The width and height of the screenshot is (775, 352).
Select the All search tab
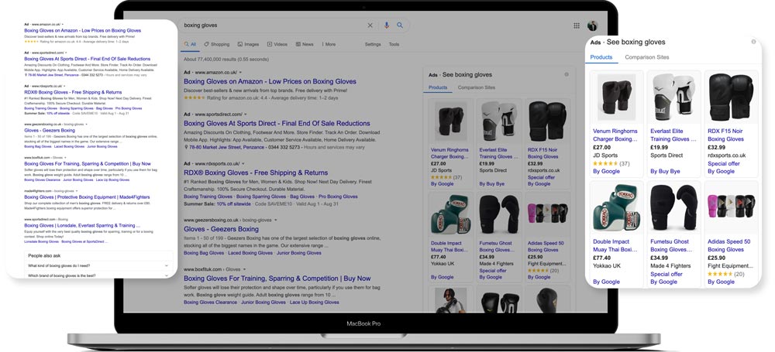[x=191, y=44]
